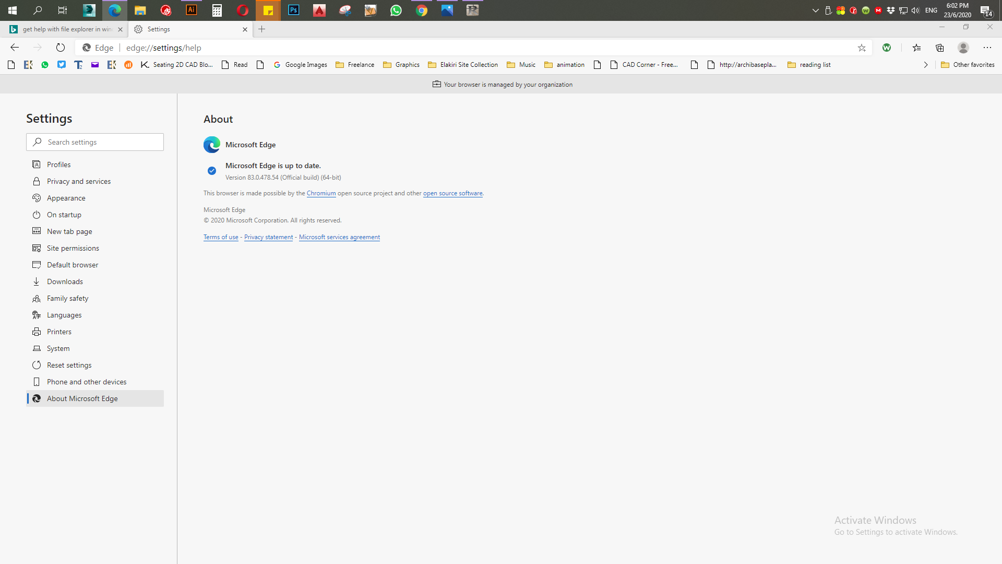Image resolution: width=1002 pixels, height=564 pixels.
Task: Expand the Elakiri Site Collection folder
Action: tap(463, 65)
